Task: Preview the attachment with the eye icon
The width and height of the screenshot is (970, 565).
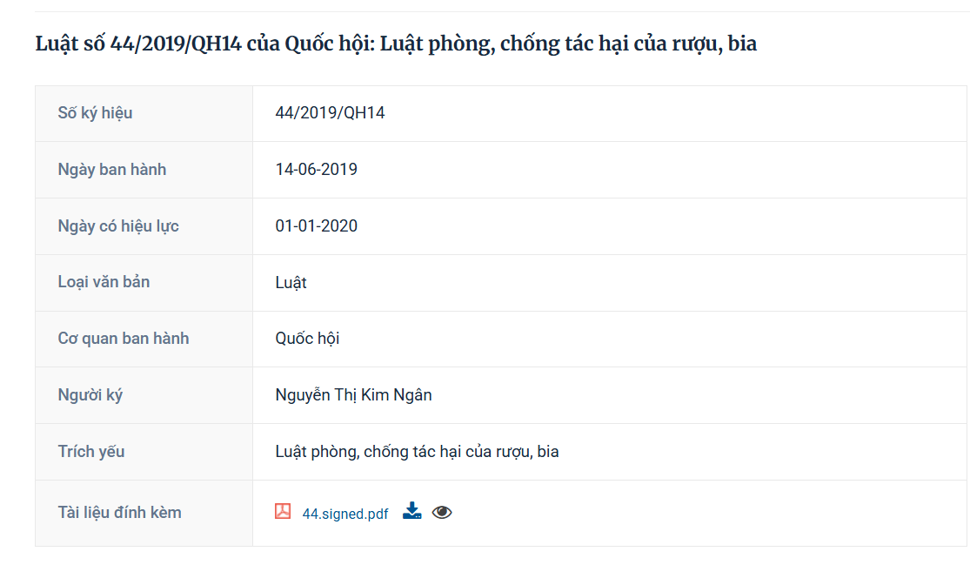Action: coord(442,513)
